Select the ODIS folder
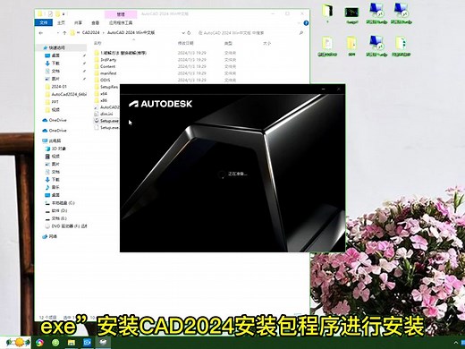The image size is (465, 349). [102, 80]
